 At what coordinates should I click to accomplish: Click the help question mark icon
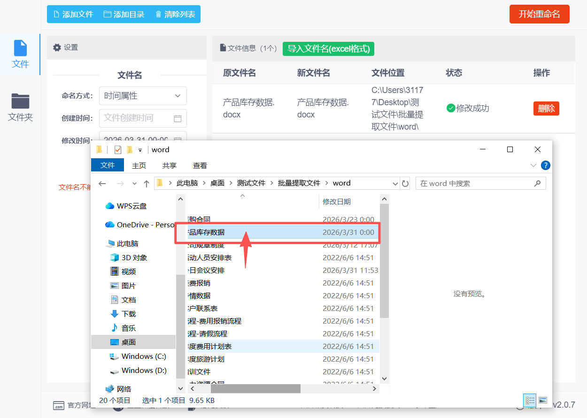pos(545,165)
